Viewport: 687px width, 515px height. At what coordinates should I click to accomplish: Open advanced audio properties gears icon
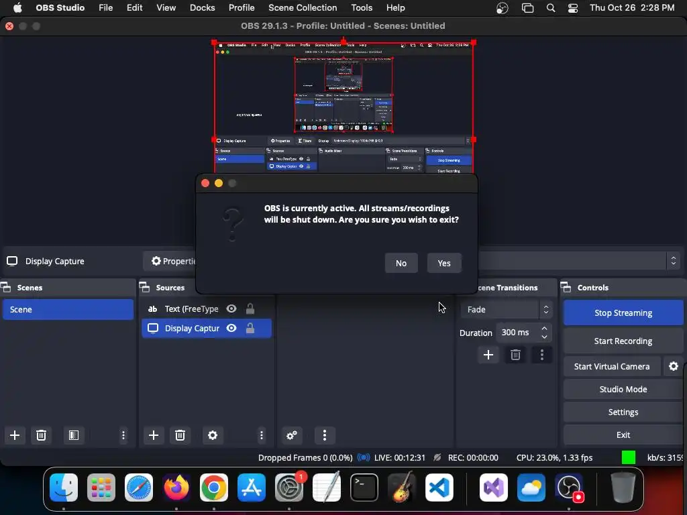[292, 435]
